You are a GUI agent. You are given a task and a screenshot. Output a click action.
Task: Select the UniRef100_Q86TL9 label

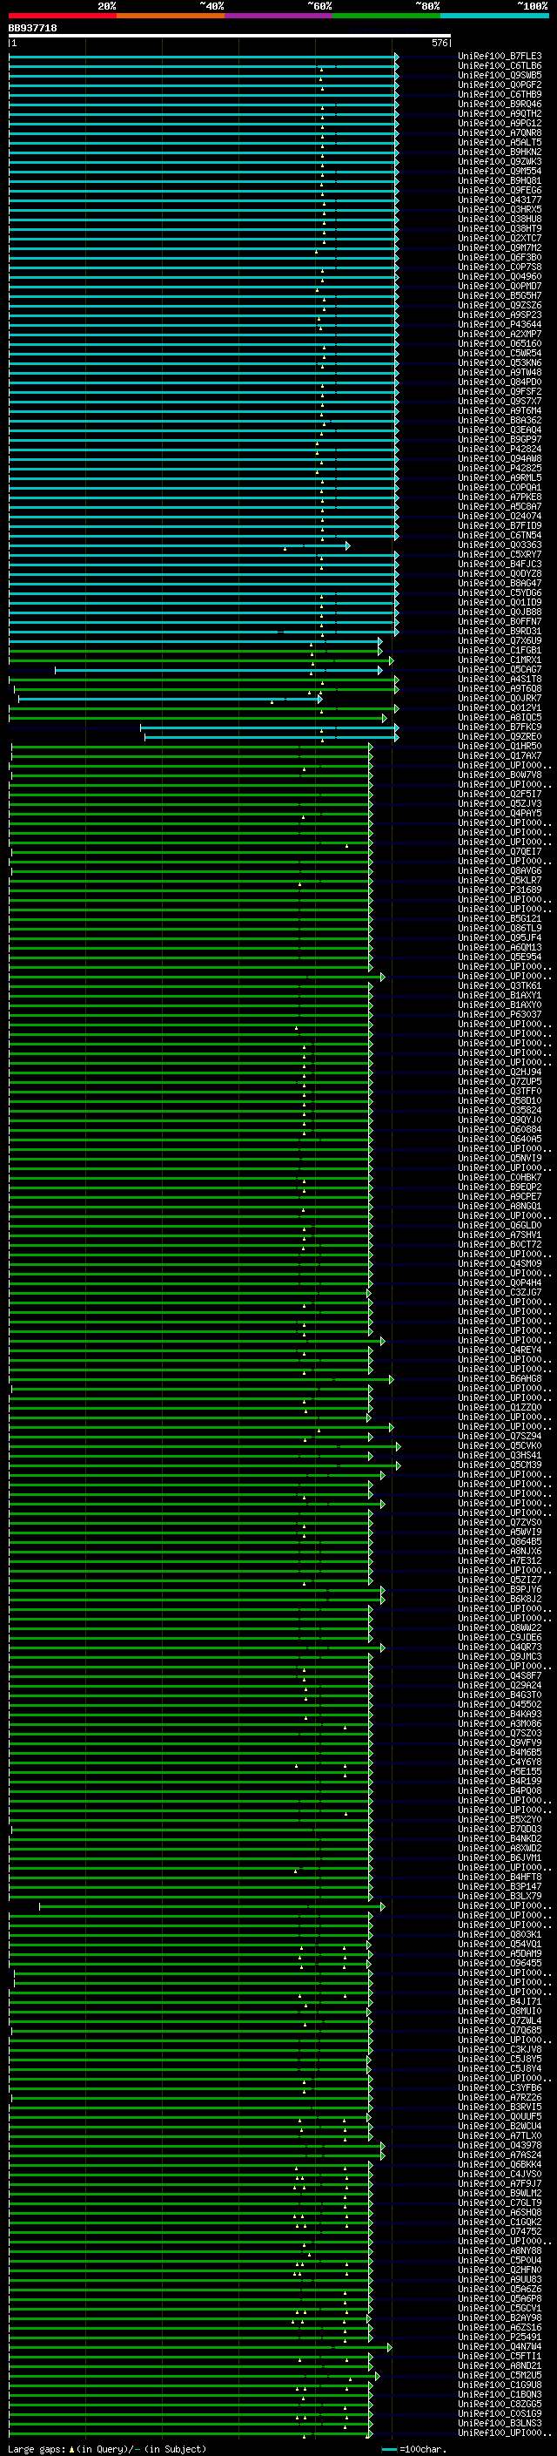coord(500,928)
